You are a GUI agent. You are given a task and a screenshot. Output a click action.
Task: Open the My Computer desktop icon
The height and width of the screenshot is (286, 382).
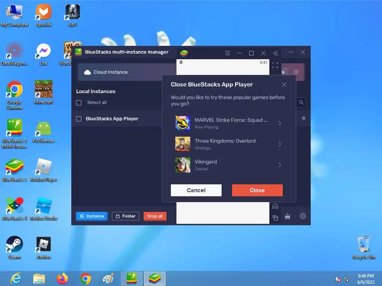point(15,16)
